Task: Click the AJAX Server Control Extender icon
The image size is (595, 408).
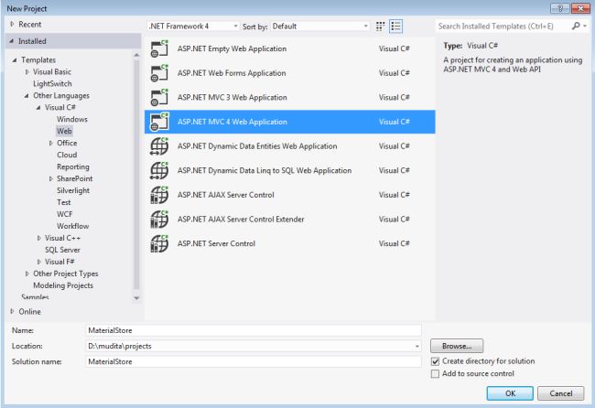Action: click(x=159, y=220)
